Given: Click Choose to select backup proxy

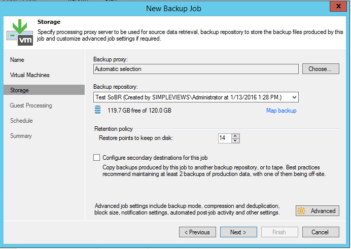Looking at the screenshot, I should pos(320,69).
